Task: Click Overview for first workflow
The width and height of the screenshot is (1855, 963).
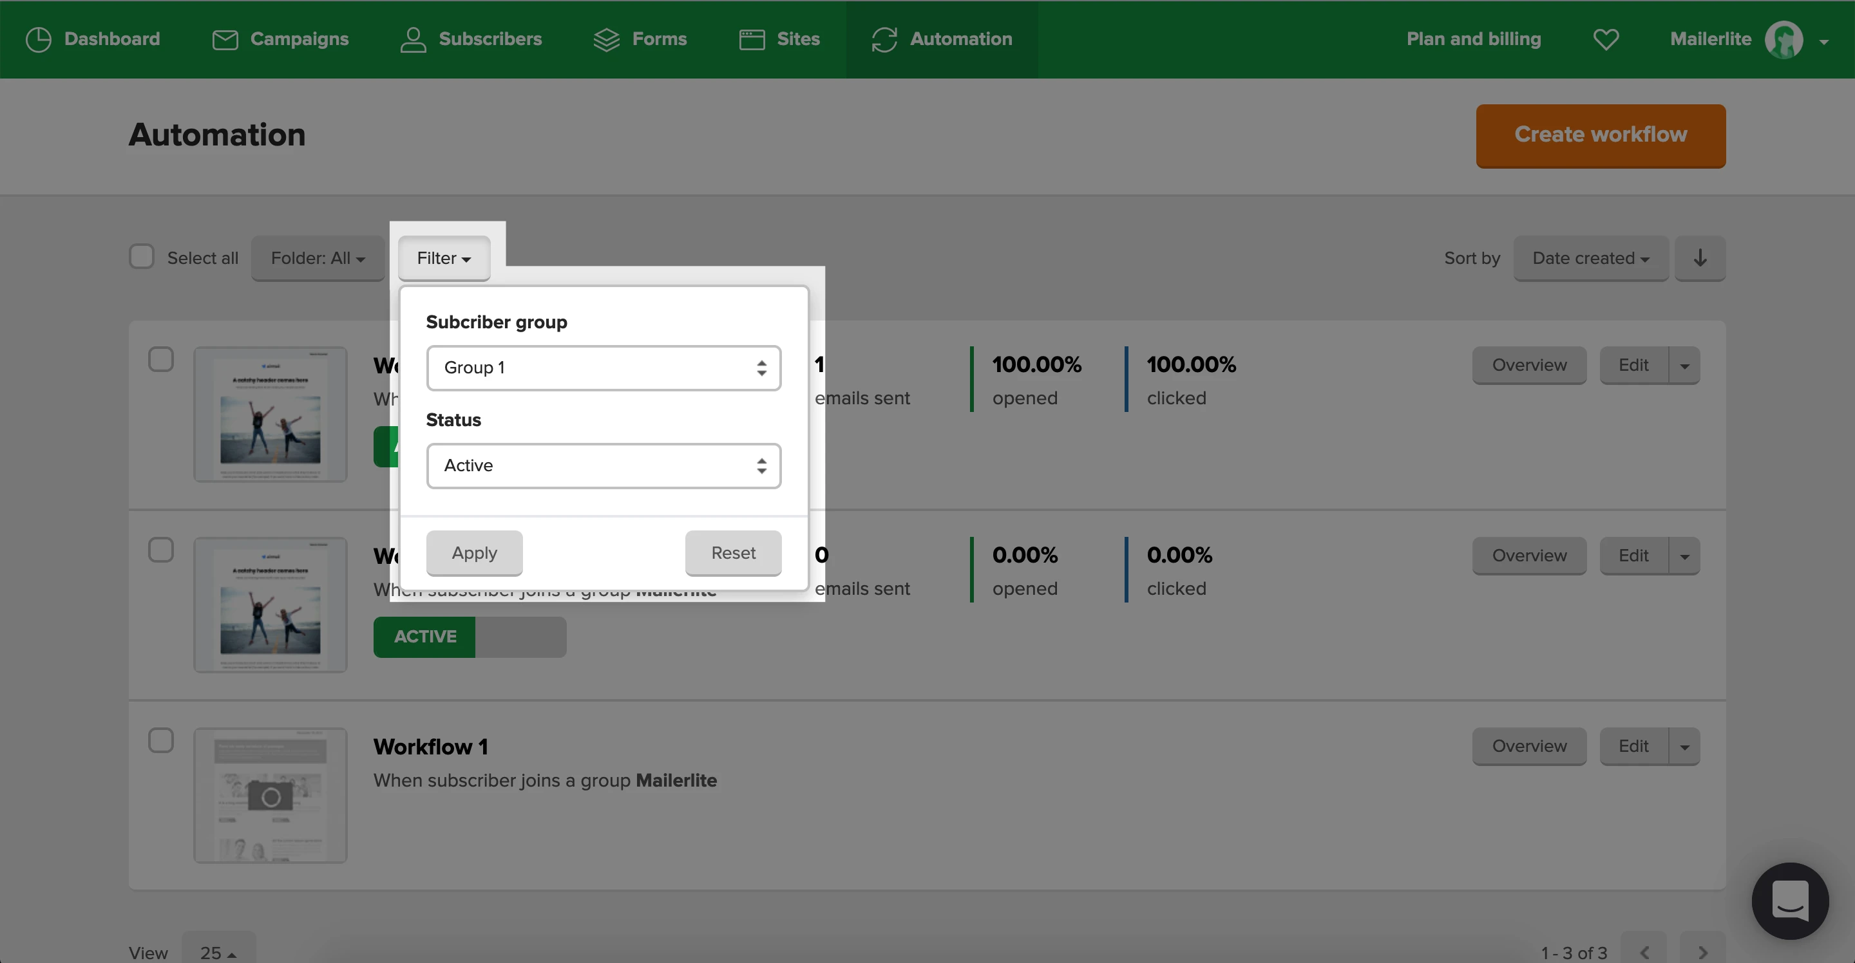Action: tap(1530, 366)
